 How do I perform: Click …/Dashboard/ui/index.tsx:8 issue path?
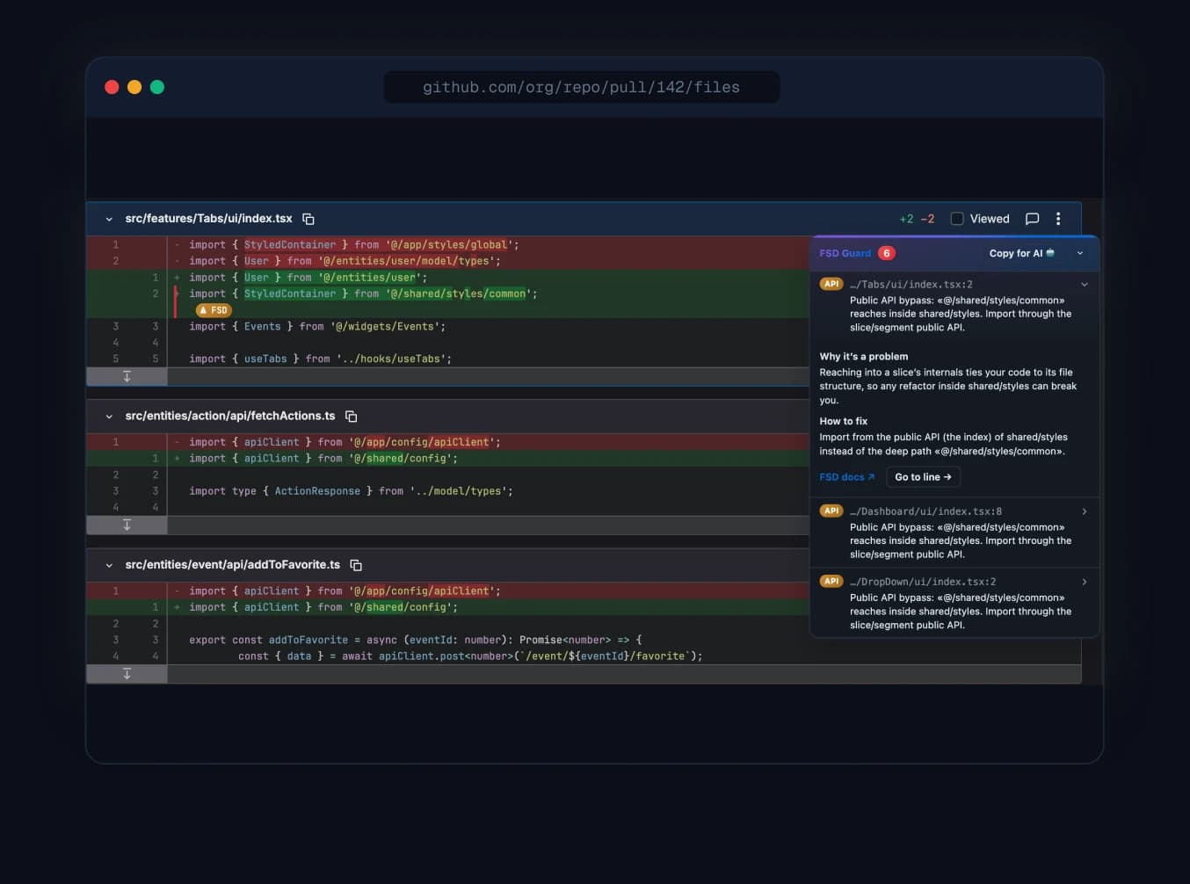[925, 511]
